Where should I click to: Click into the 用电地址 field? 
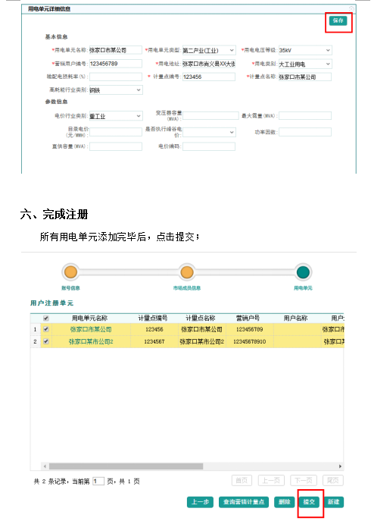(209, 64)
